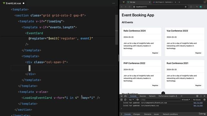The height and width of the screenshot is (116, 207).
Task: Open the top JavaScript context dropdown
Action: [x=131, y=100]
